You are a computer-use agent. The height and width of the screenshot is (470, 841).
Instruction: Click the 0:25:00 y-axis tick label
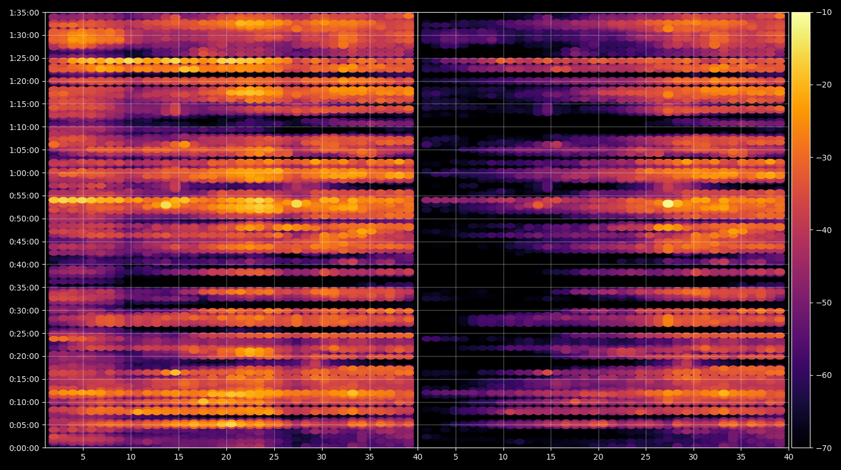[24, 334]
